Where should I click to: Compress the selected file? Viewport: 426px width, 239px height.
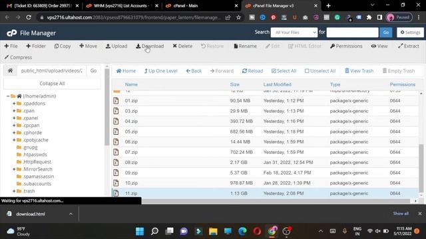[x=18, y=57]
